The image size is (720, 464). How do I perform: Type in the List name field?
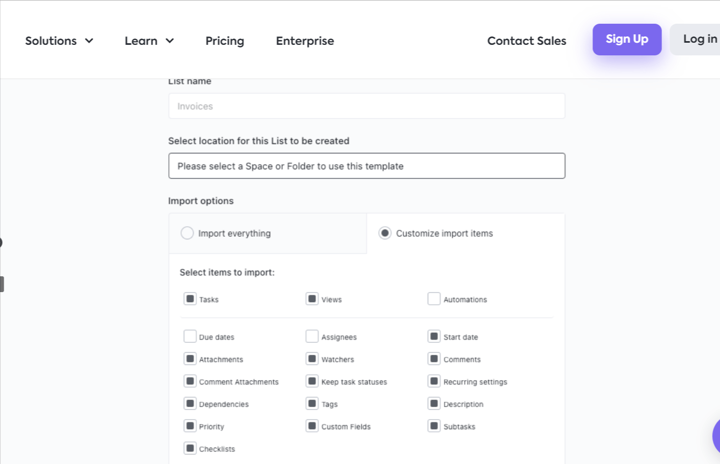point(366,106)
